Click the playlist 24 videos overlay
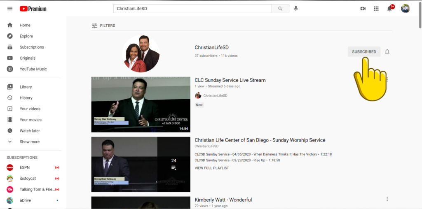 (x=174, y=165)
